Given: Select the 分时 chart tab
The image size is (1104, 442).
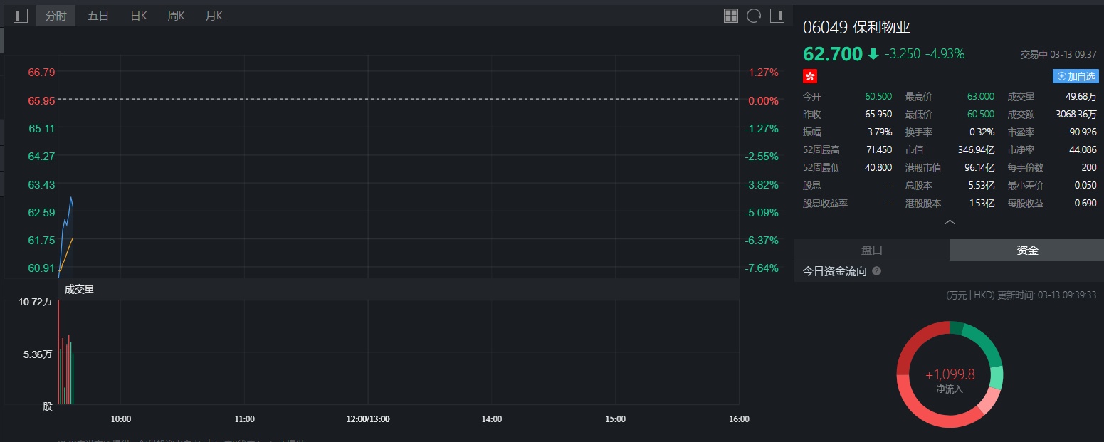Looking at the screenshot, I should tap(56, 16).
